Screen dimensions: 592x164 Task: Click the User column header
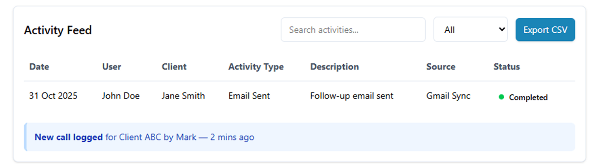click(112, 67)
